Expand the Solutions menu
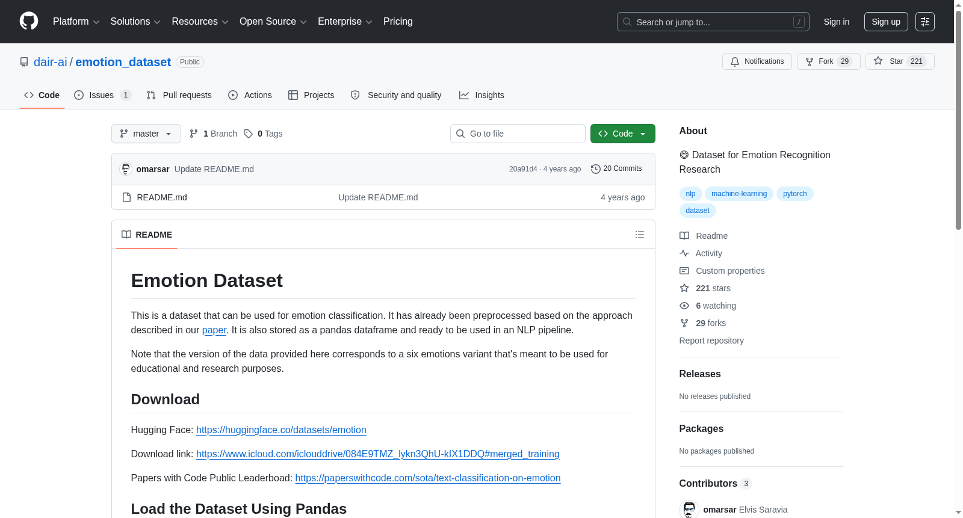The height and width of the screenshot is (518, 963). (x=135, y=22)
